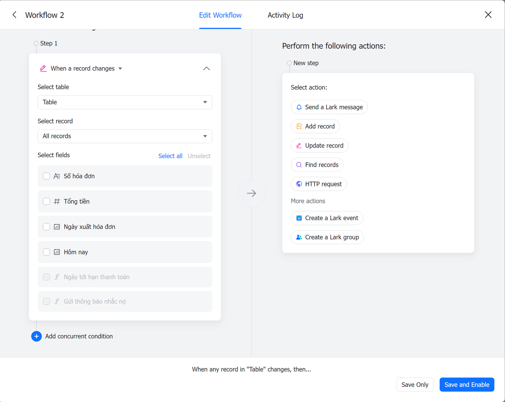505x402 pixels.
Task: Click the Save Only button
Action: pos(415,385)
